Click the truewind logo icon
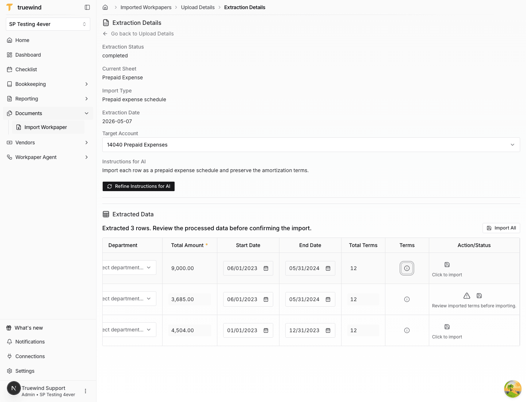Image resolution: width=526 pixels, height=402 pixels. click(x=10, y=7)
